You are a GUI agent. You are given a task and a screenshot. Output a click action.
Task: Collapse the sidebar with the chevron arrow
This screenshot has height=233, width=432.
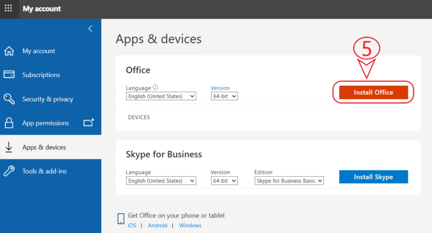(90, 28)
